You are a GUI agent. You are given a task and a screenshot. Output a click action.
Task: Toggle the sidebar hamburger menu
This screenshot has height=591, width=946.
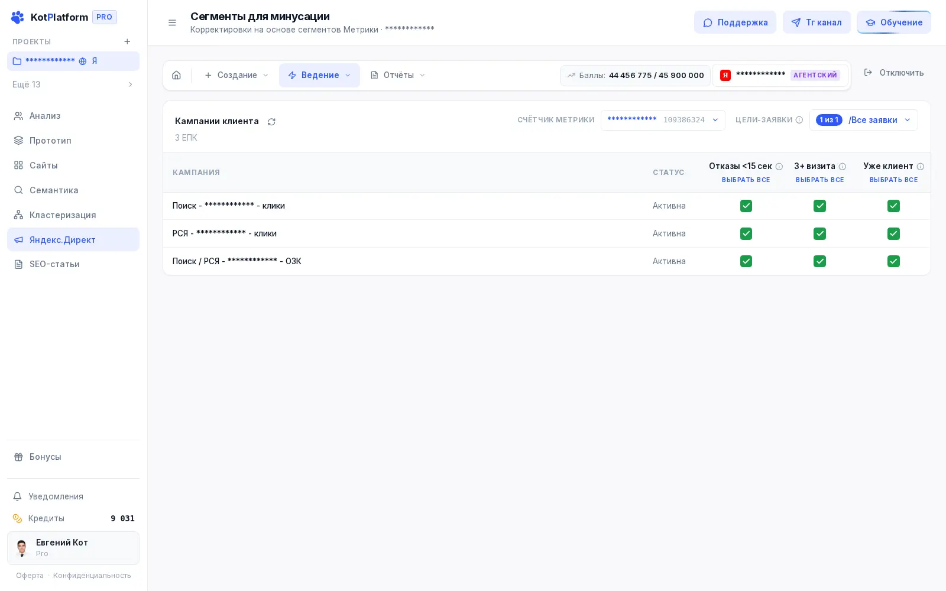(172, 22)
